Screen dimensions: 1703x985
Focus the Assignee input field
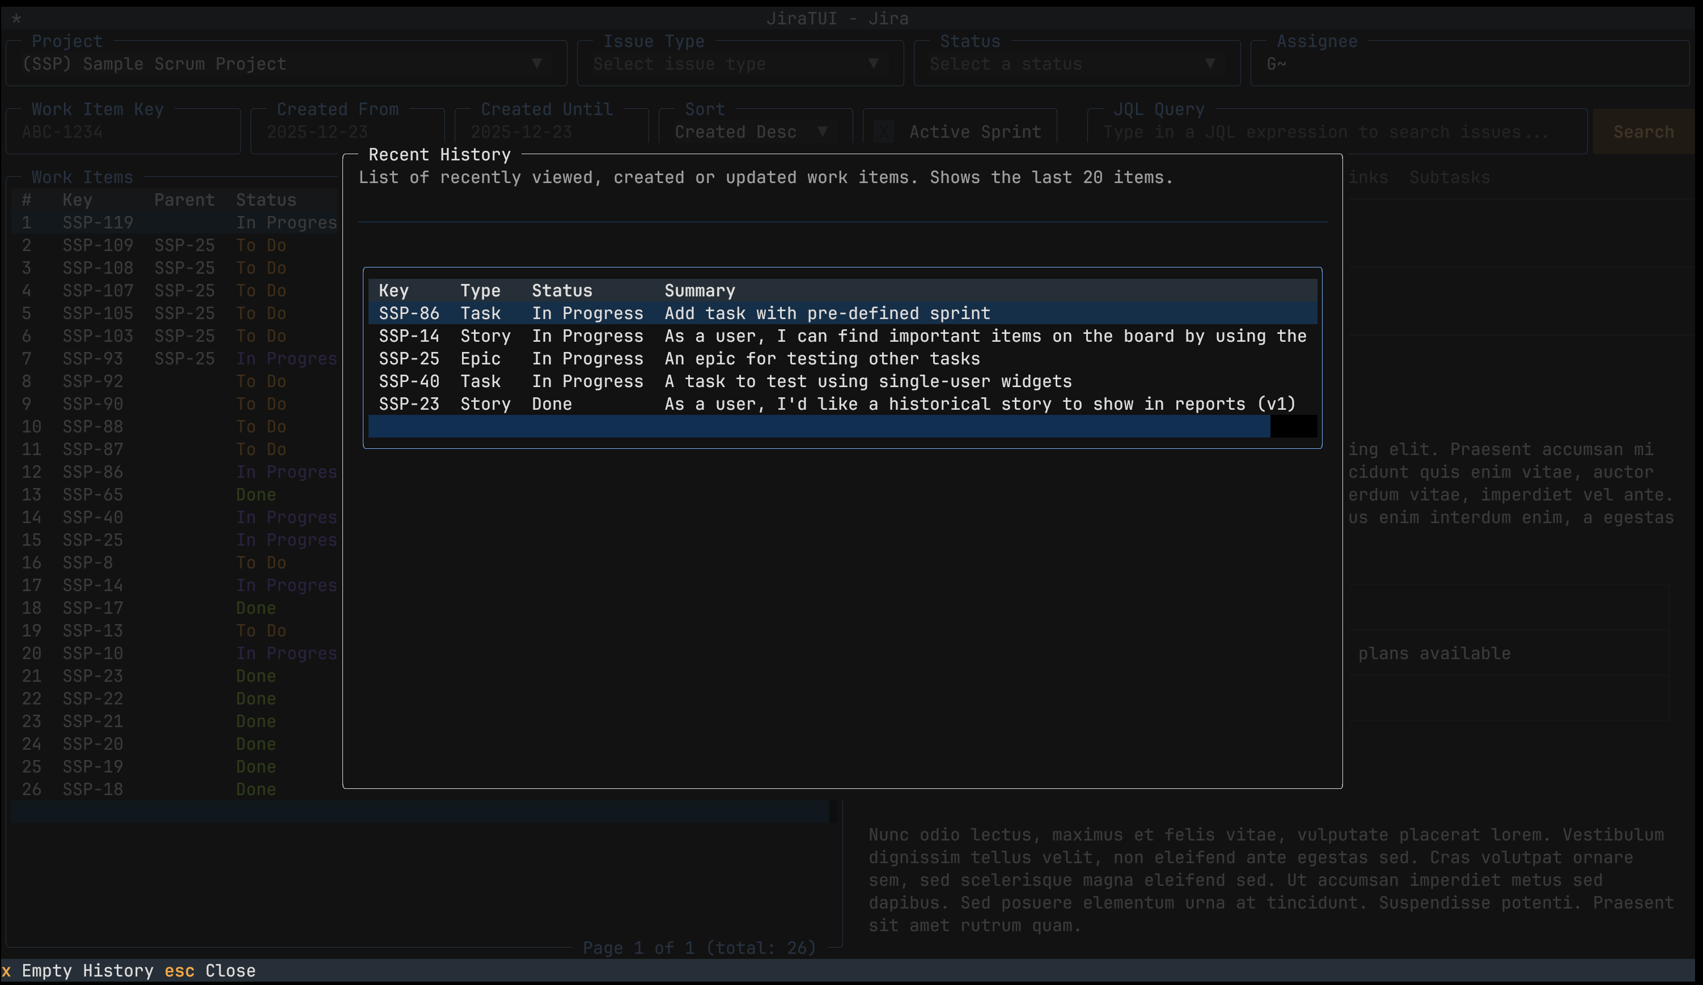[1470, 63]
